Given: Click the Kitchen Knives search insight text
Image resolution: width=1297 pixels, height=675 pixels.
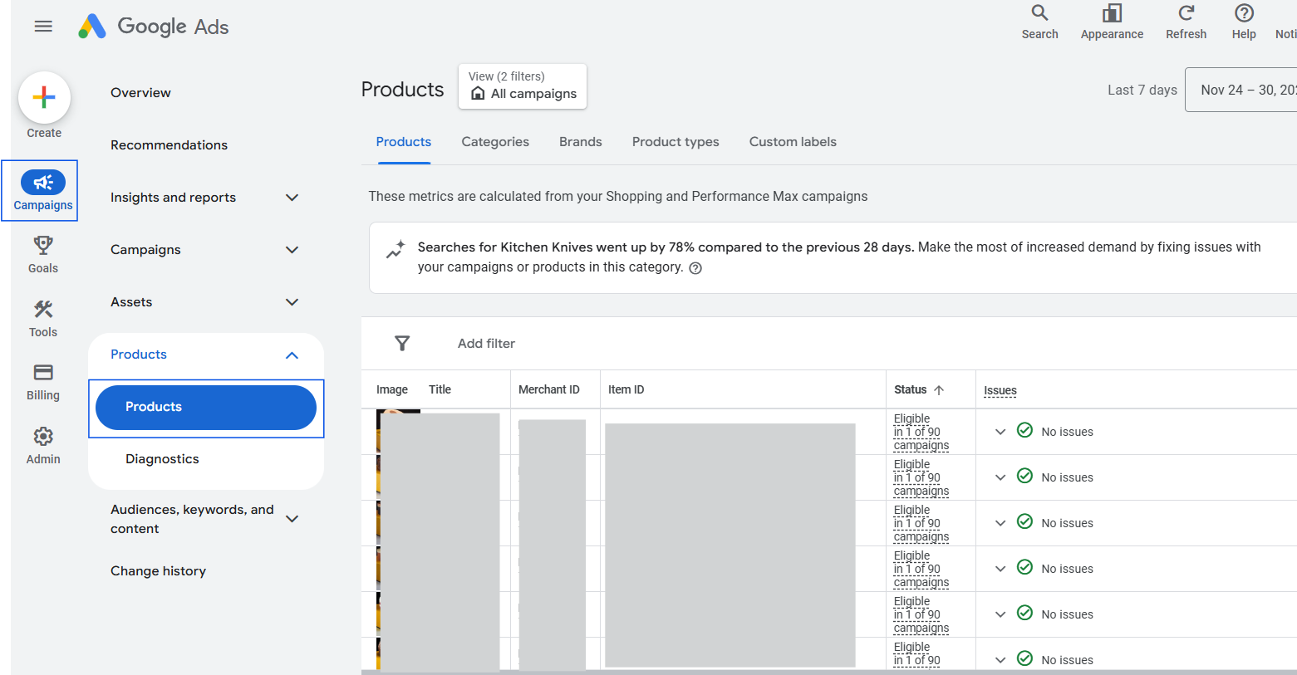Looking at the screenshot, I should tap(839, 257).
